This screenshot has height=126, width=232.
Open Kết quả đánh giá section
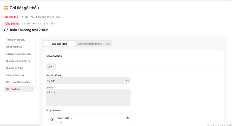coord(15,75)
